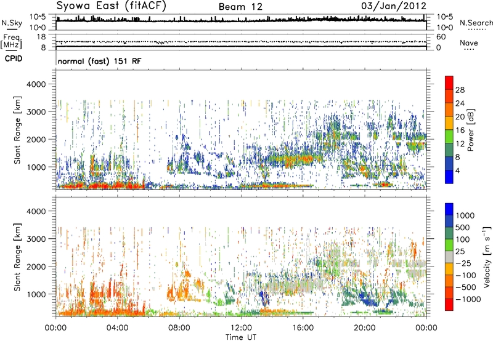This screenshot has width=493, height=341.
Task: Click the '-1000' label on Velocity colorbar
Action: 468,299
